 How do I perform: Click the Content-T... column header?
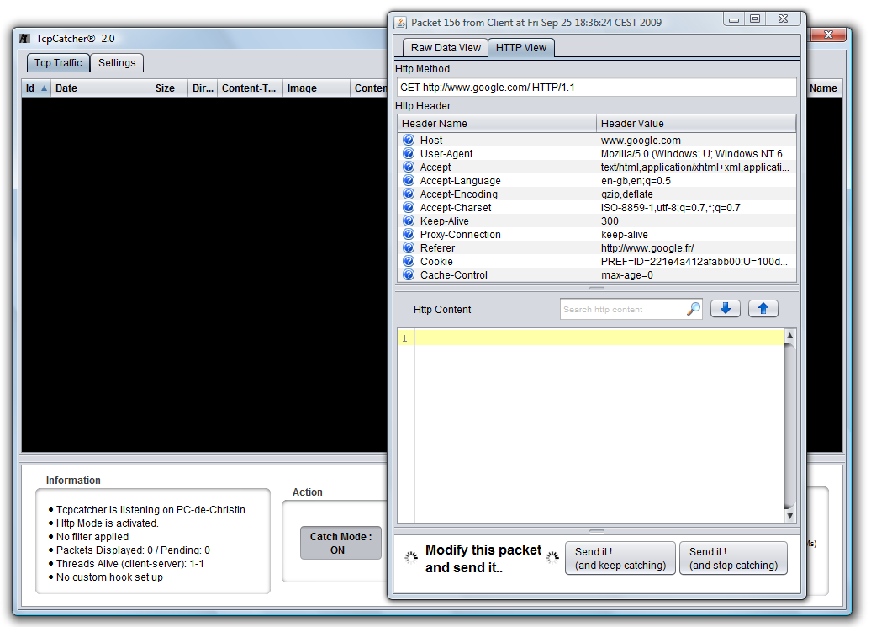coord(250,88)
